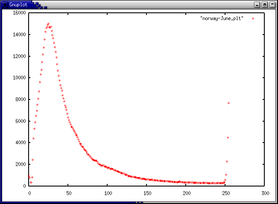Click the topmost red point of right spike
The height and width of the screenshot is (204, 278).
tap(229, 103)
